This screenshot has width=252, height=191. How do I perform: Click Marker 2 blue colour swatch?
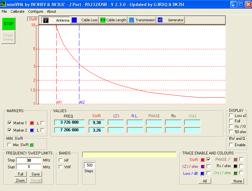point(32,130)
